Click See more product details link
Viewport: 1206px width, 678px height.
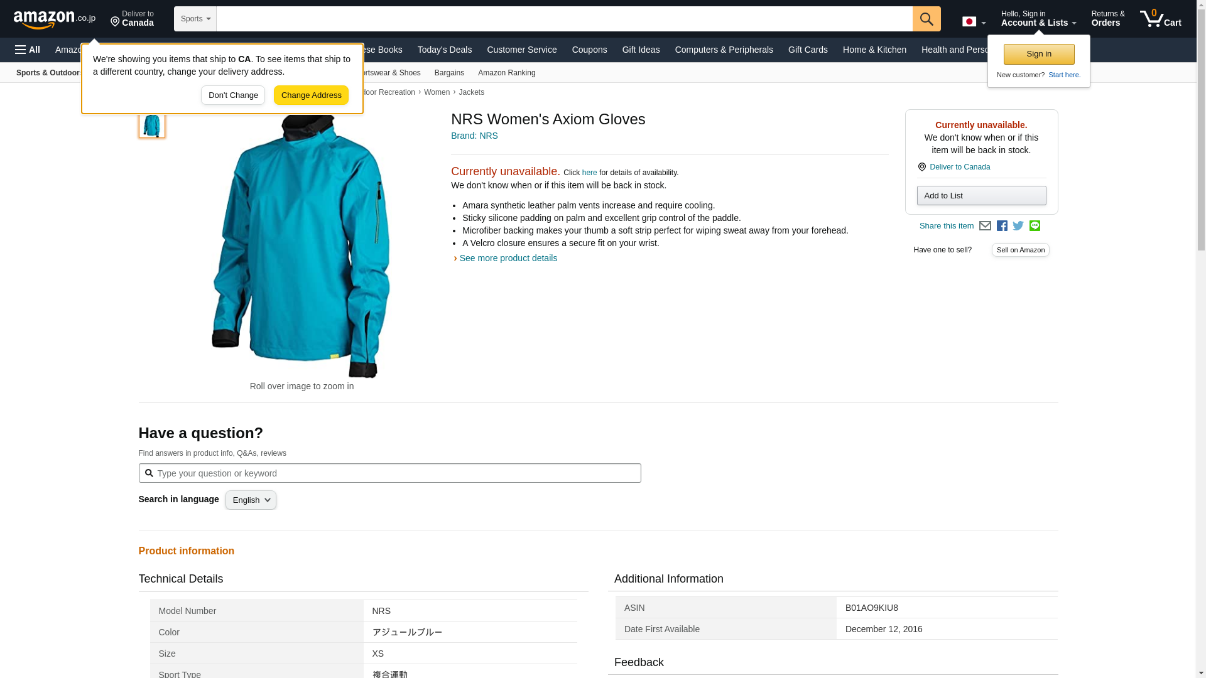(508, 258)
